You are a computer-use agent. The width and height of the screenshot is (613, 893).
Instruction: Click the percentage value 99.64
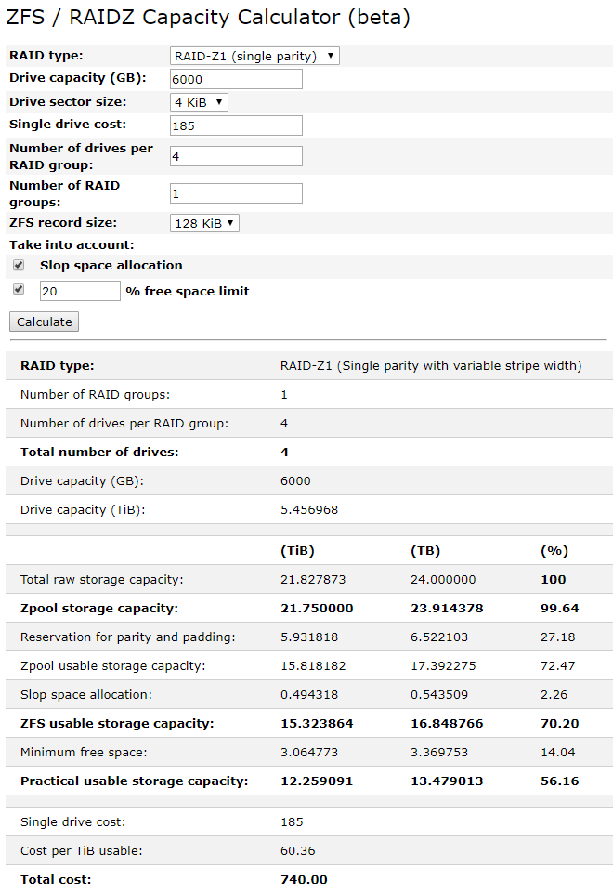pos(559,609)
